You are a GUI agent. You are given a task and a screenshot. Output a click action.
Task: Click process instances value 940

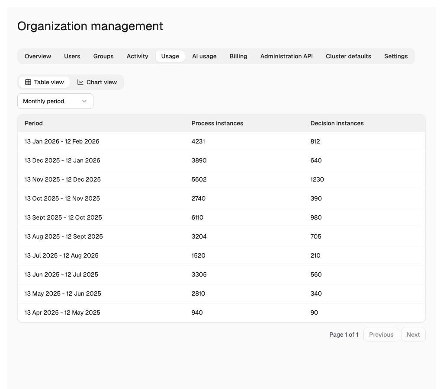(197, 312)
